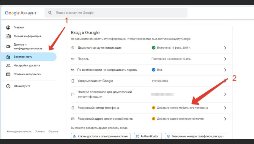Click the Home person-circle icon

point(8,27)
